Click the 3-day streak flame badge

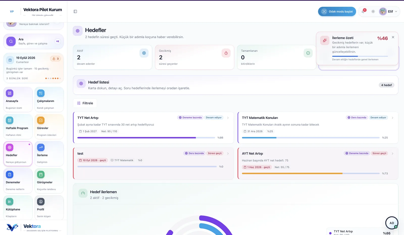point(56,59)
